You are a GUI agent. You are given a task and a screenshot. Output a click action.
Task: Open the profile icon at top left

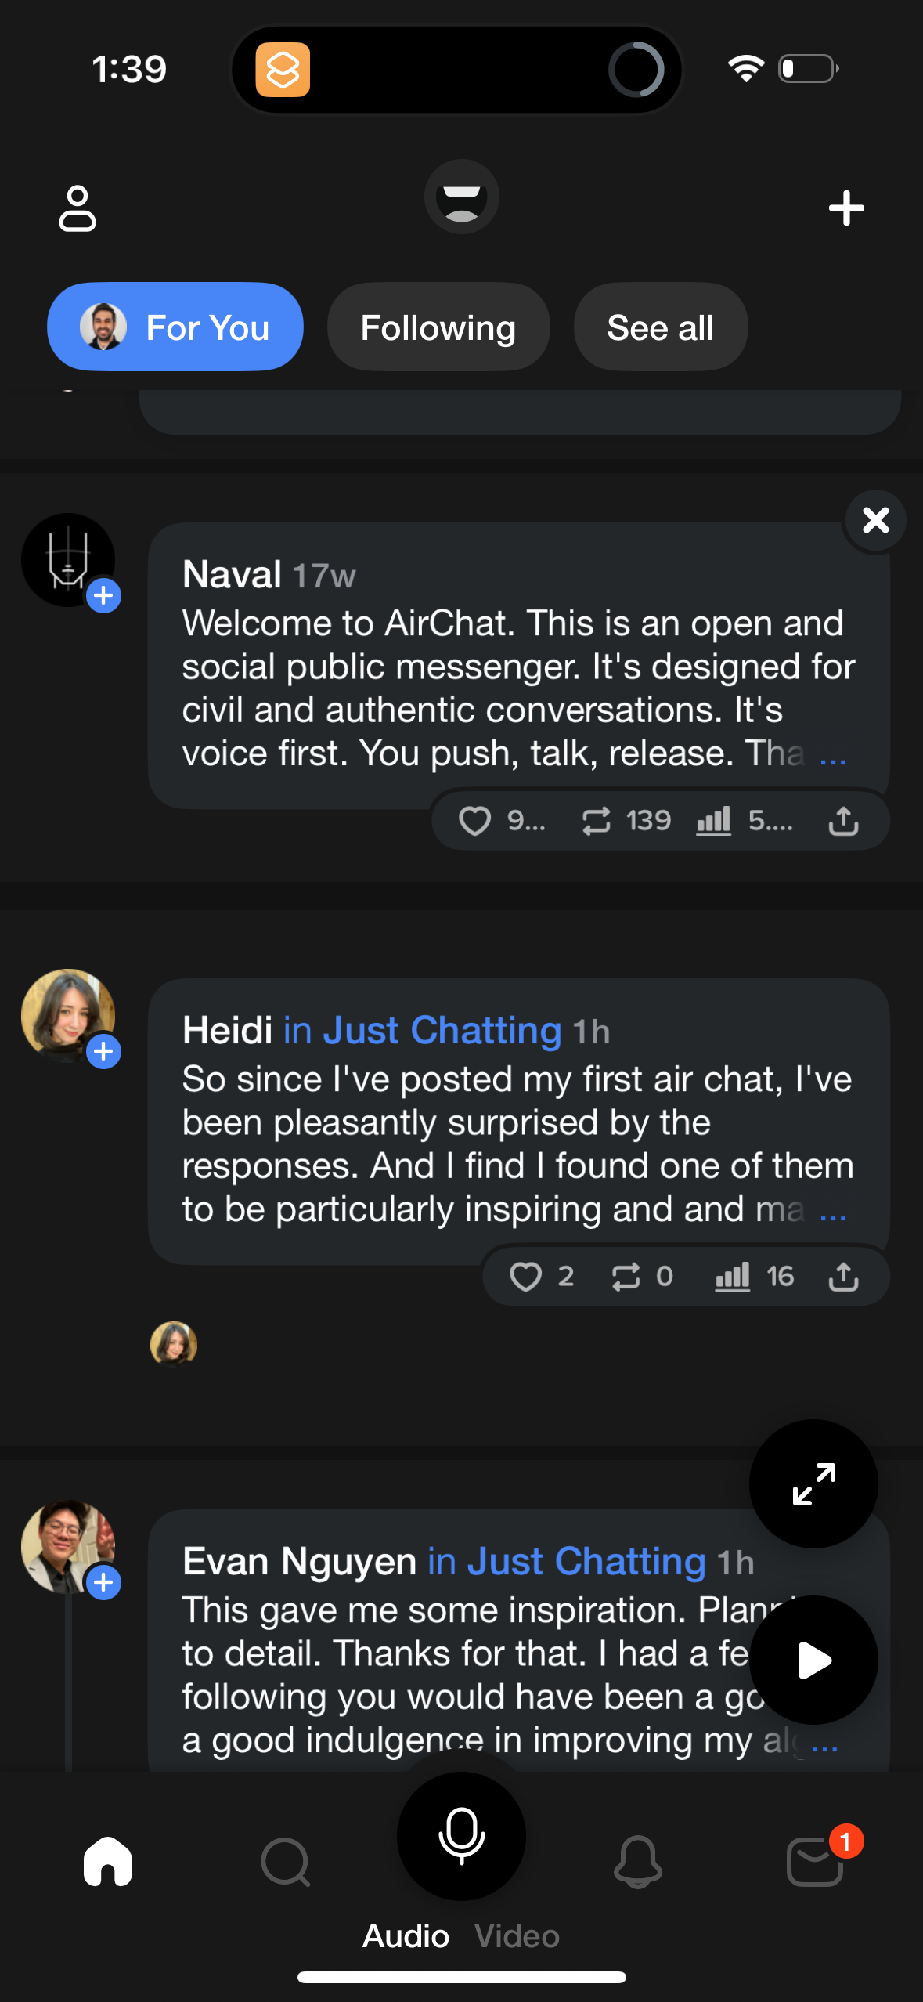77,208
